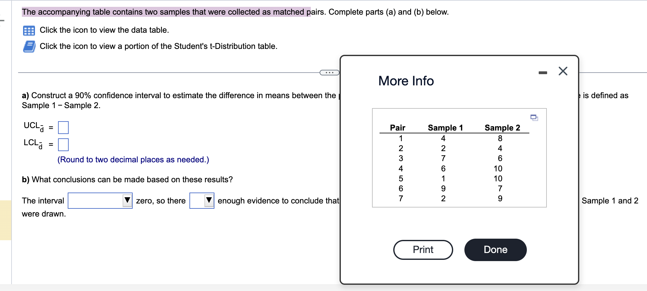The width and height of the screenshot is (647, 291).
Task: Click the LCL answer input box
Action: pyautogui.click(x=63, y=144)
